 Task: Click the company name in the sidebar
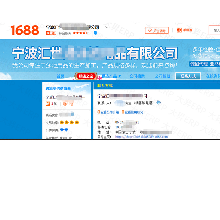[65, 97]
